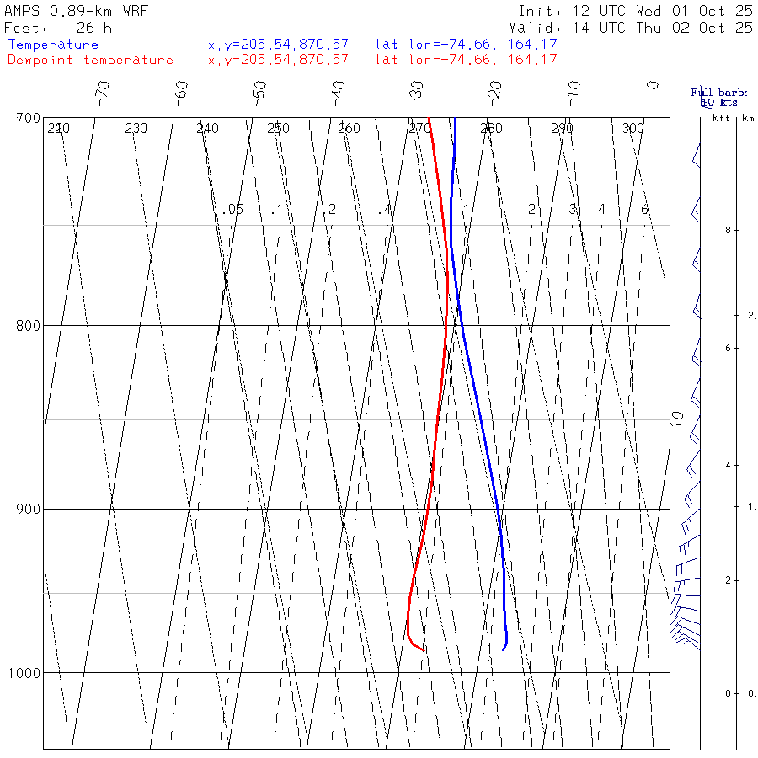
Task: Click the '6' tick on the kft axis
Action: pos(728,349)
